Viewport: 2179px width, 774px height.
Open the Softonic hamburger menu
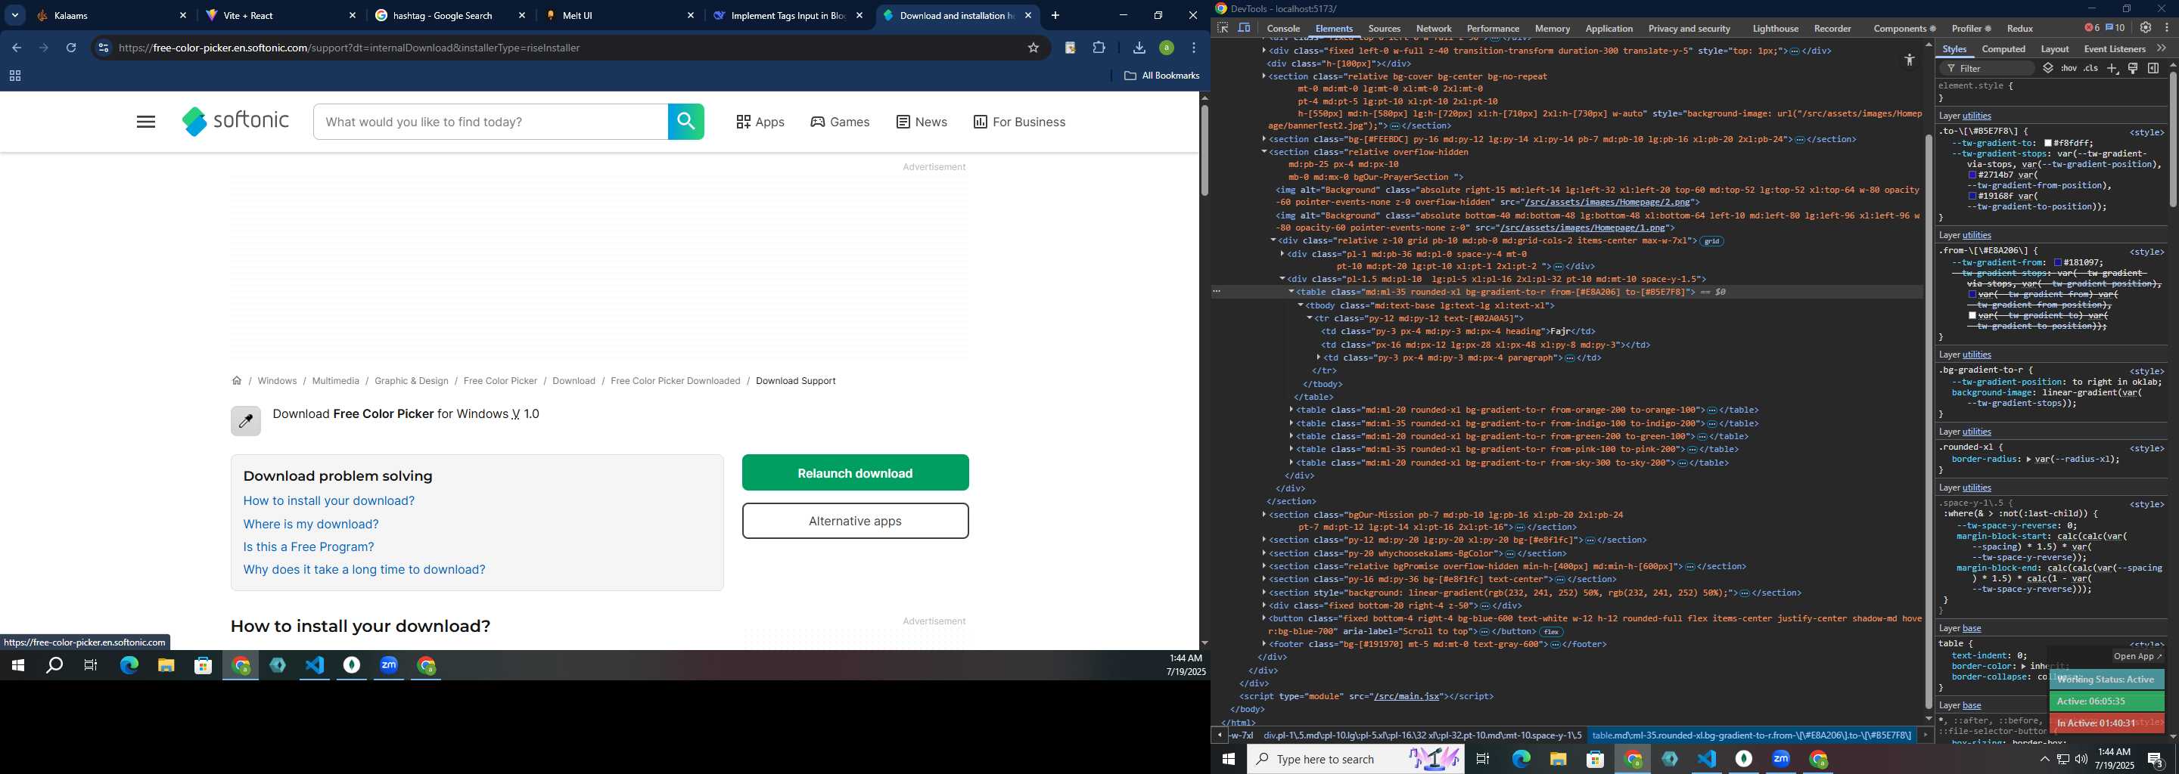coord(145,122)
